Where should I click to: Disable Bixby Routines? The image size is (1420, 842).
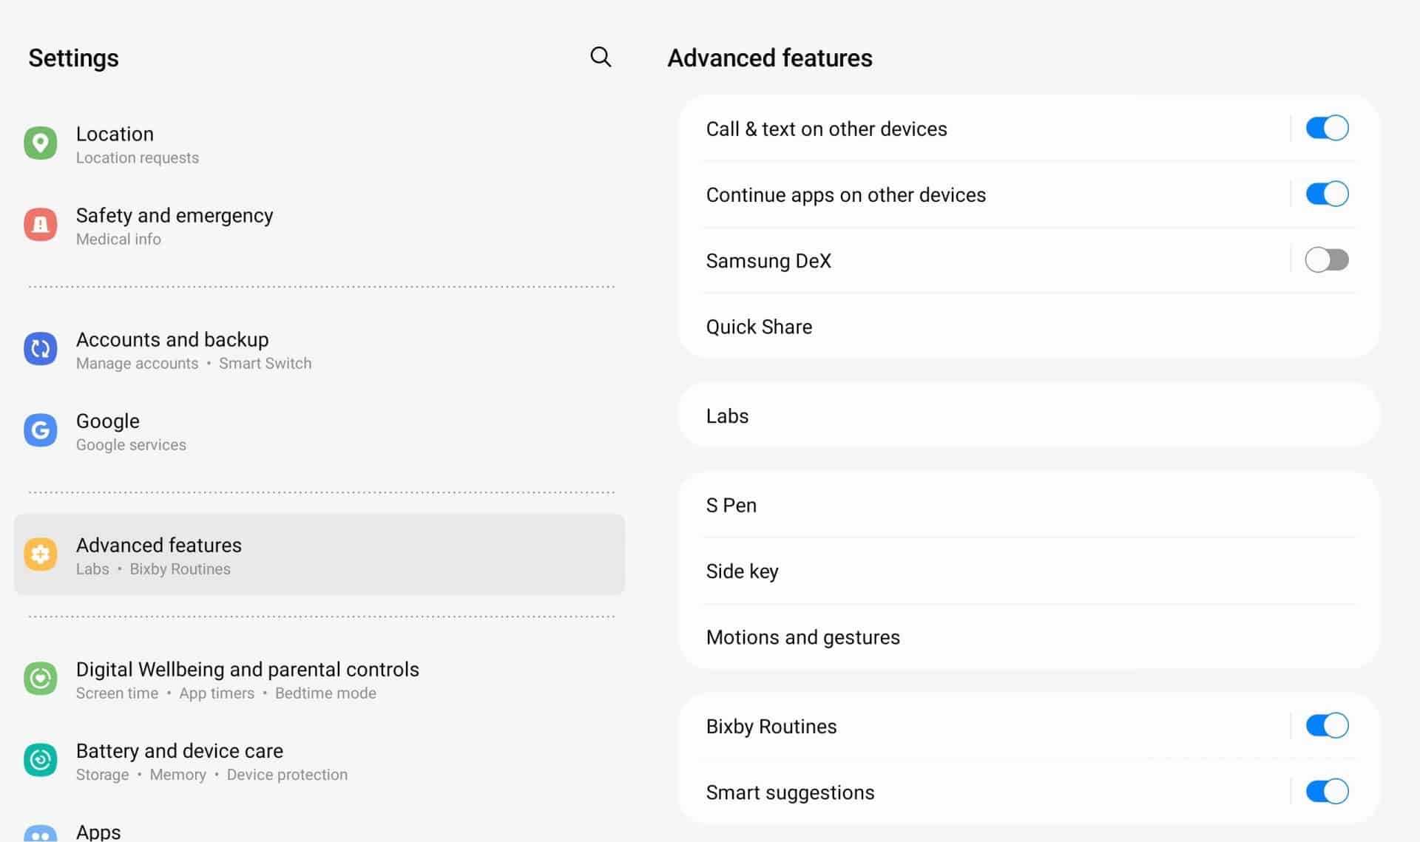click(x=1326, y=725)
